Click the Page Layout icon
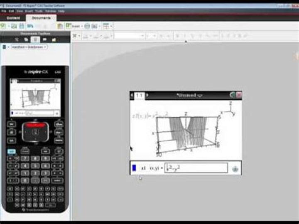 (x=106, y=26)
